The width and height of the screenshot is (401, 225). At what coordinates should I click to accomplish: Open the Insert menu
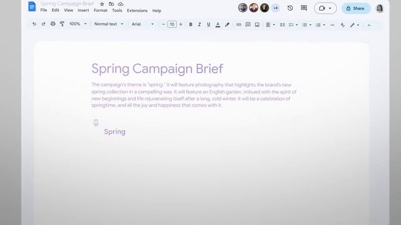[83, 11]
